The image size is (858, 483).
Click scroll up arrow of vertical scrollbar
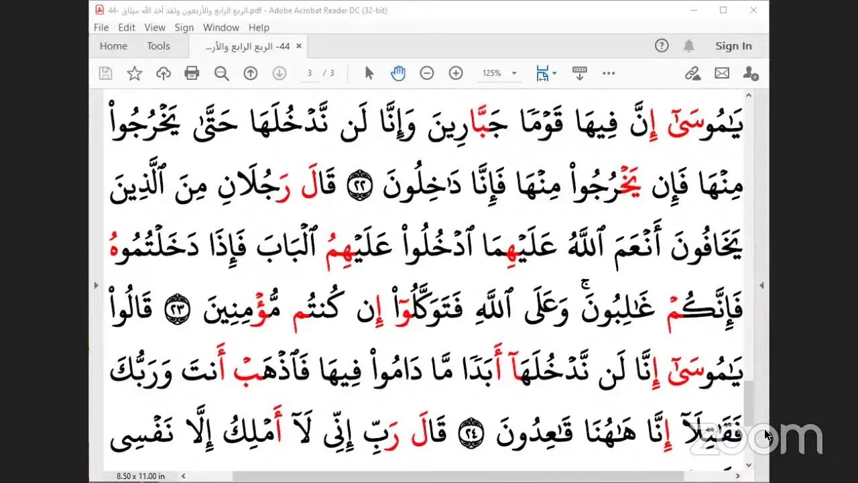pyautogui.click(x=749, y=95)
